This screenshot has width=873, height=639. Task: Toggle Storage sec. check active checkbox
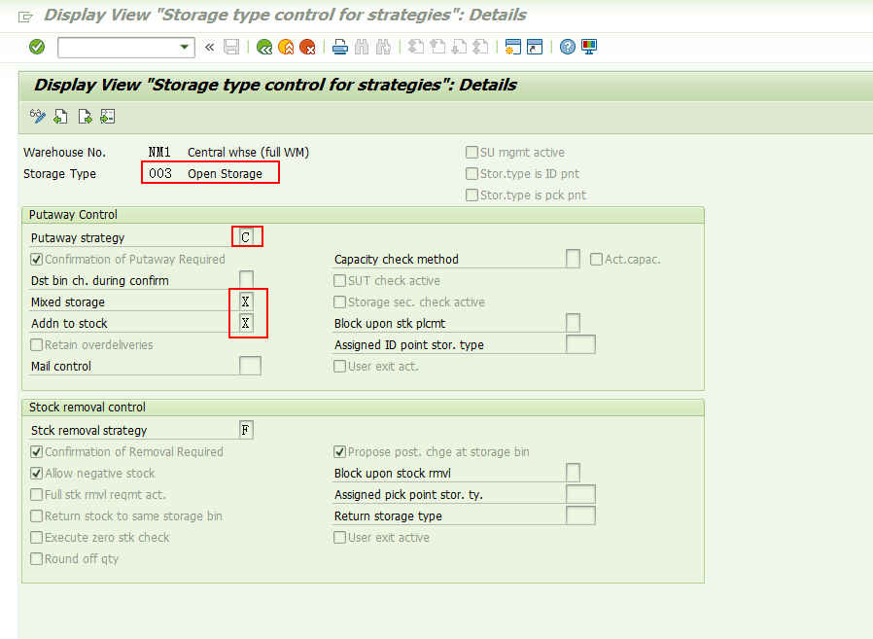click(x=339, y=302)
